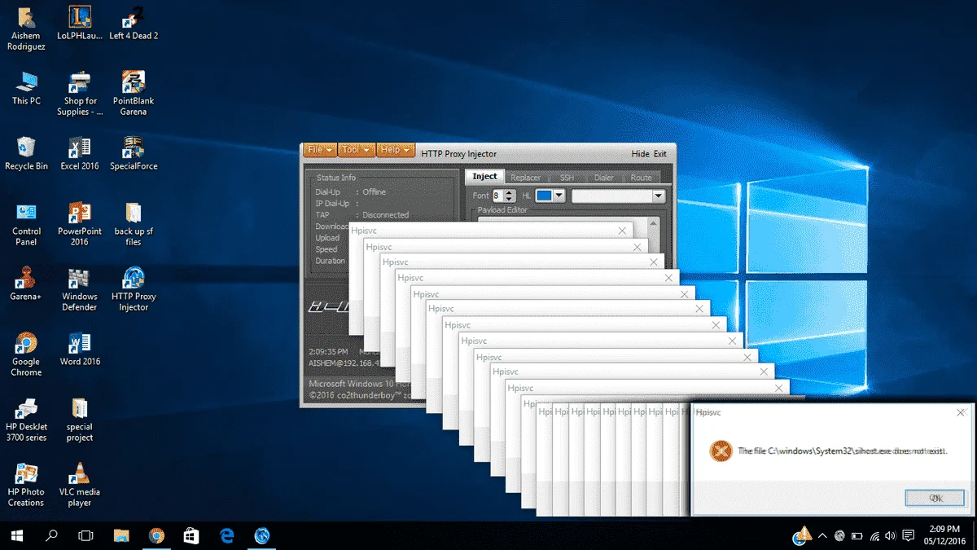Screen dimensions: 977x550
Task: Launch the HP Photo Creations shortcut
Action: coord(26,484)
